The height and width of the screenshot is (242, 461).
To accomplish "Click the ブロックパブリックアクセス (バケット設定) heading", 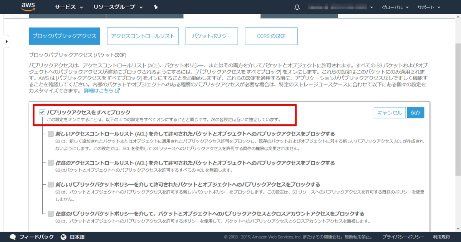I will coord(78,55).
